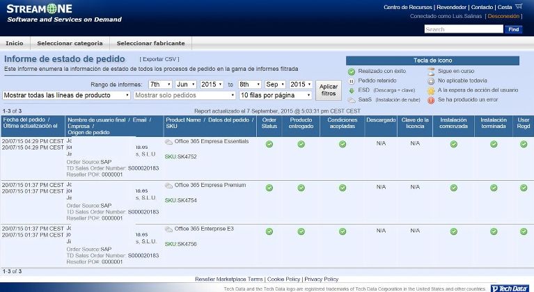Click Order Status check for Office 365 Empresa Essentials

[269, 144]
